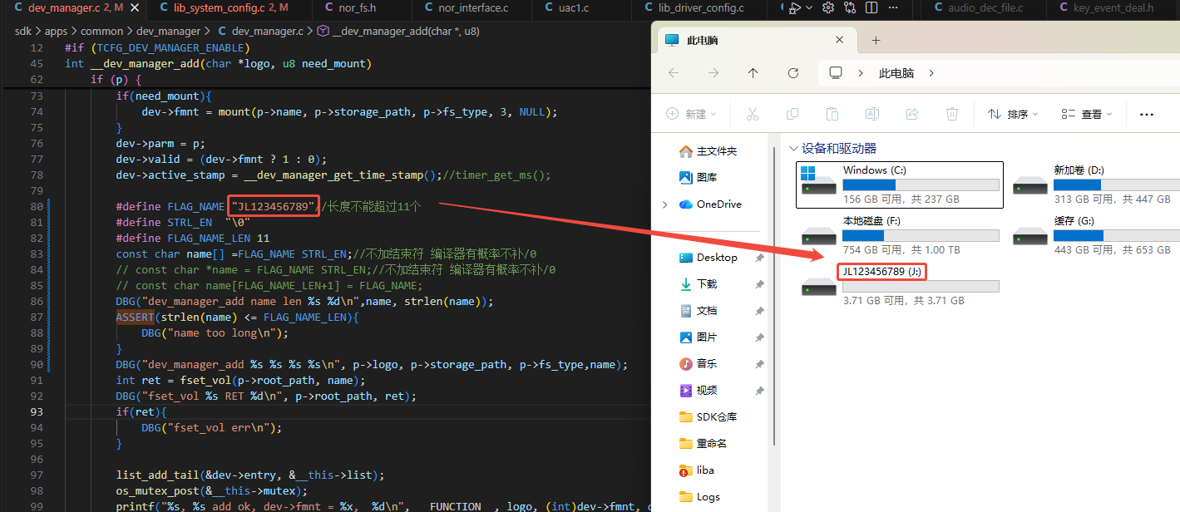This screenshot has height=512, width=1180.
Task: Open the run button dropdown arrow in VS Code
Action: [809, 8]
